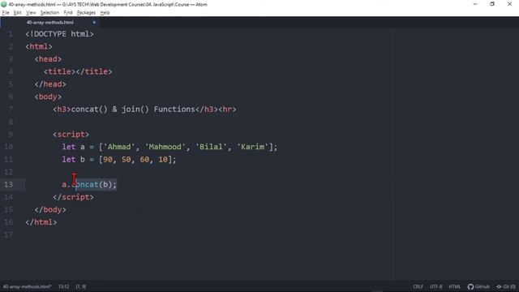Open the Selection menu
The width and height of the screenshot is (519, 292).
coord(49,13)
